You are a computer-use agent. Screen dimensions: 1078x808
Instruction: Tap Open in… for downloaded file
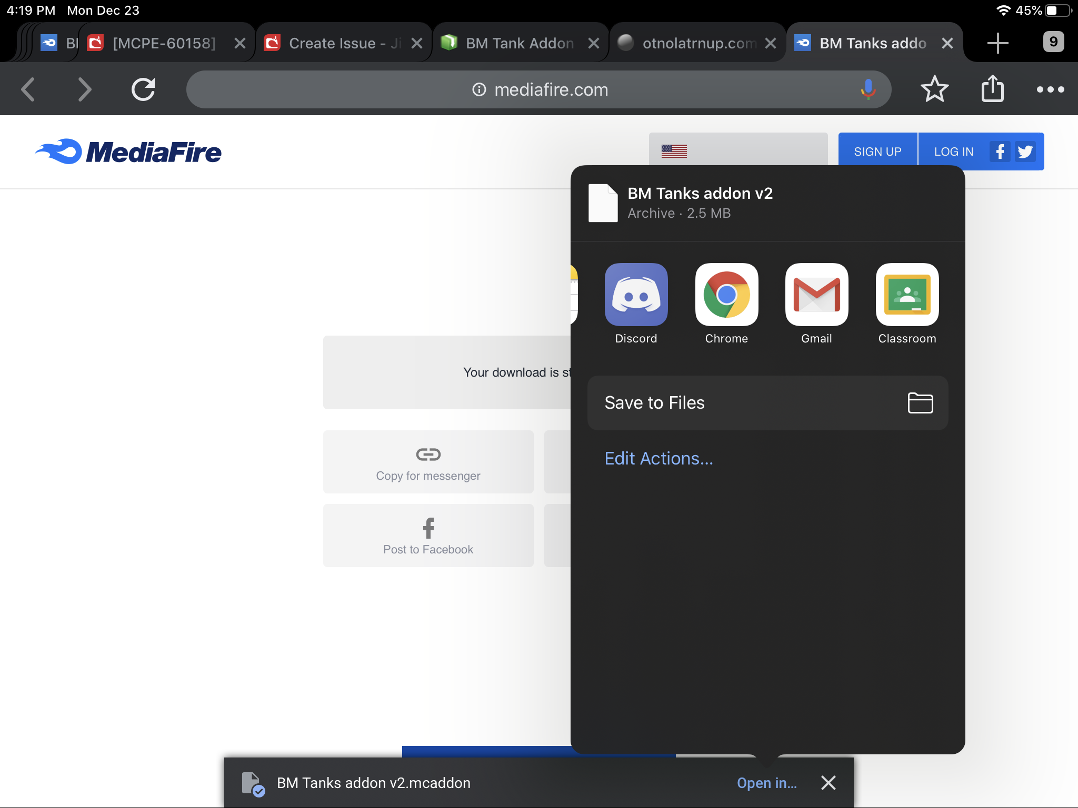pyautogui.click(x=766, y=783)
